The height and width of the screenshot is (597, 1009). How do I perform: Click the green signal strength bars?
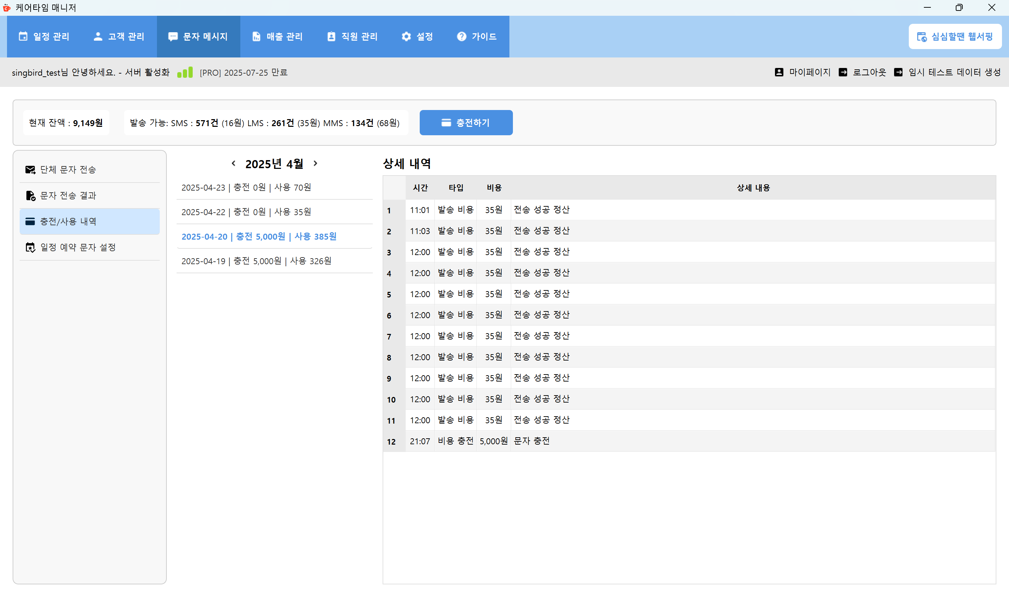click(185, 72)
